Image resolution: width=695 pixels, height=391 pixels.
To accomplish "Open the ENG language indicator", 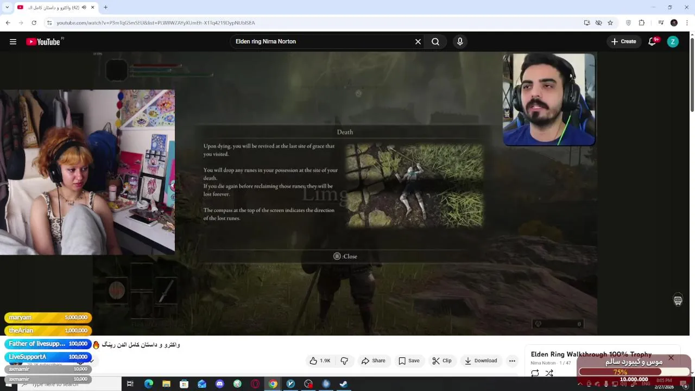I will [646, 384].
